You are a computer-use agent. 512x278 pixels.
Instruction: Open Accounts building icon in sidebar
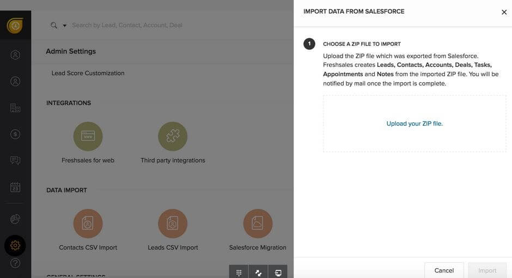15,108
